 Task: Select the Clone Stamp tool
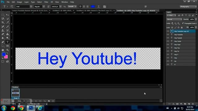(x=3, y=30)
